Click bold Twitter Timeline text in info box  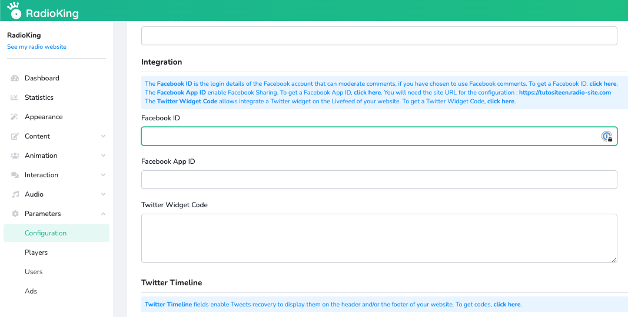(168, 304)
